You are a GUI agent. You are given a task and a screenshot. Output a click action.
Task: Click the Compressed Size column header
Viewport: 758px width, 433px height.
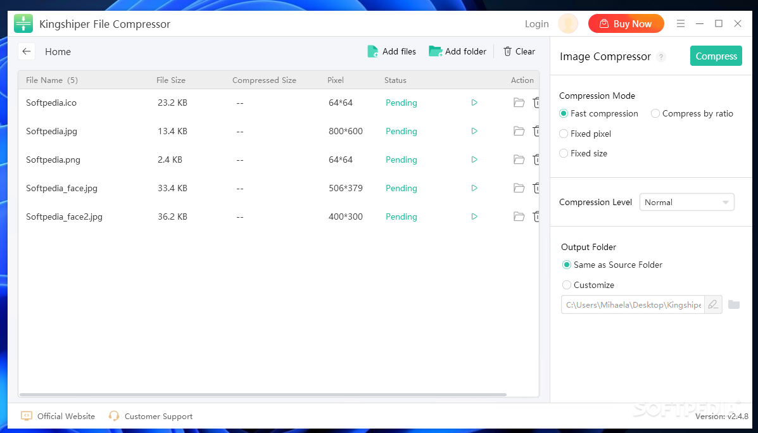pyautogui.click(x=264, y=80)
